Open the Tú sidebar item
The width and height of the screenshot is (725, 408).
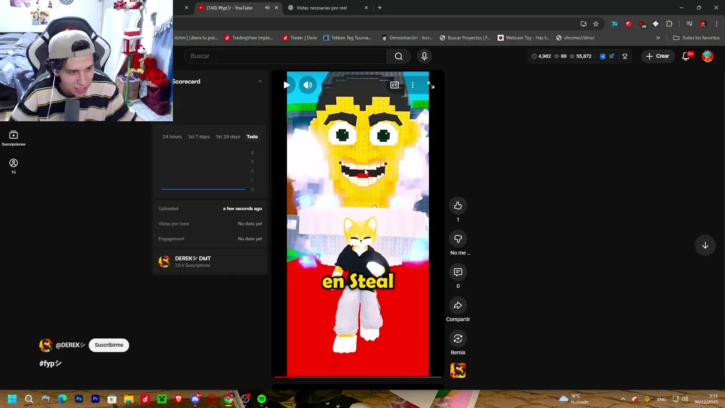pyautogui.click(x=14, y=165)
